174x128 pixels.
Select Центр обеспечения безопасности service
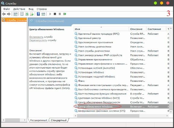point(122,102)
